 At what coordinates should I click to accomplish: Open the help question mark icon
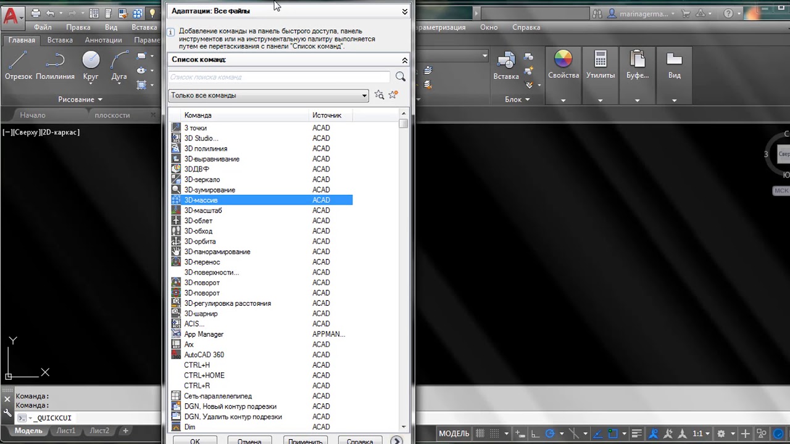point(728,13)
